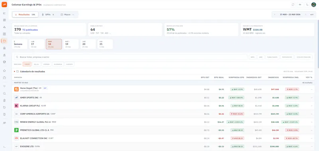This screenshot has height=151, width=319.
Task: Select the Semana day card
Action: pos(20,44)
